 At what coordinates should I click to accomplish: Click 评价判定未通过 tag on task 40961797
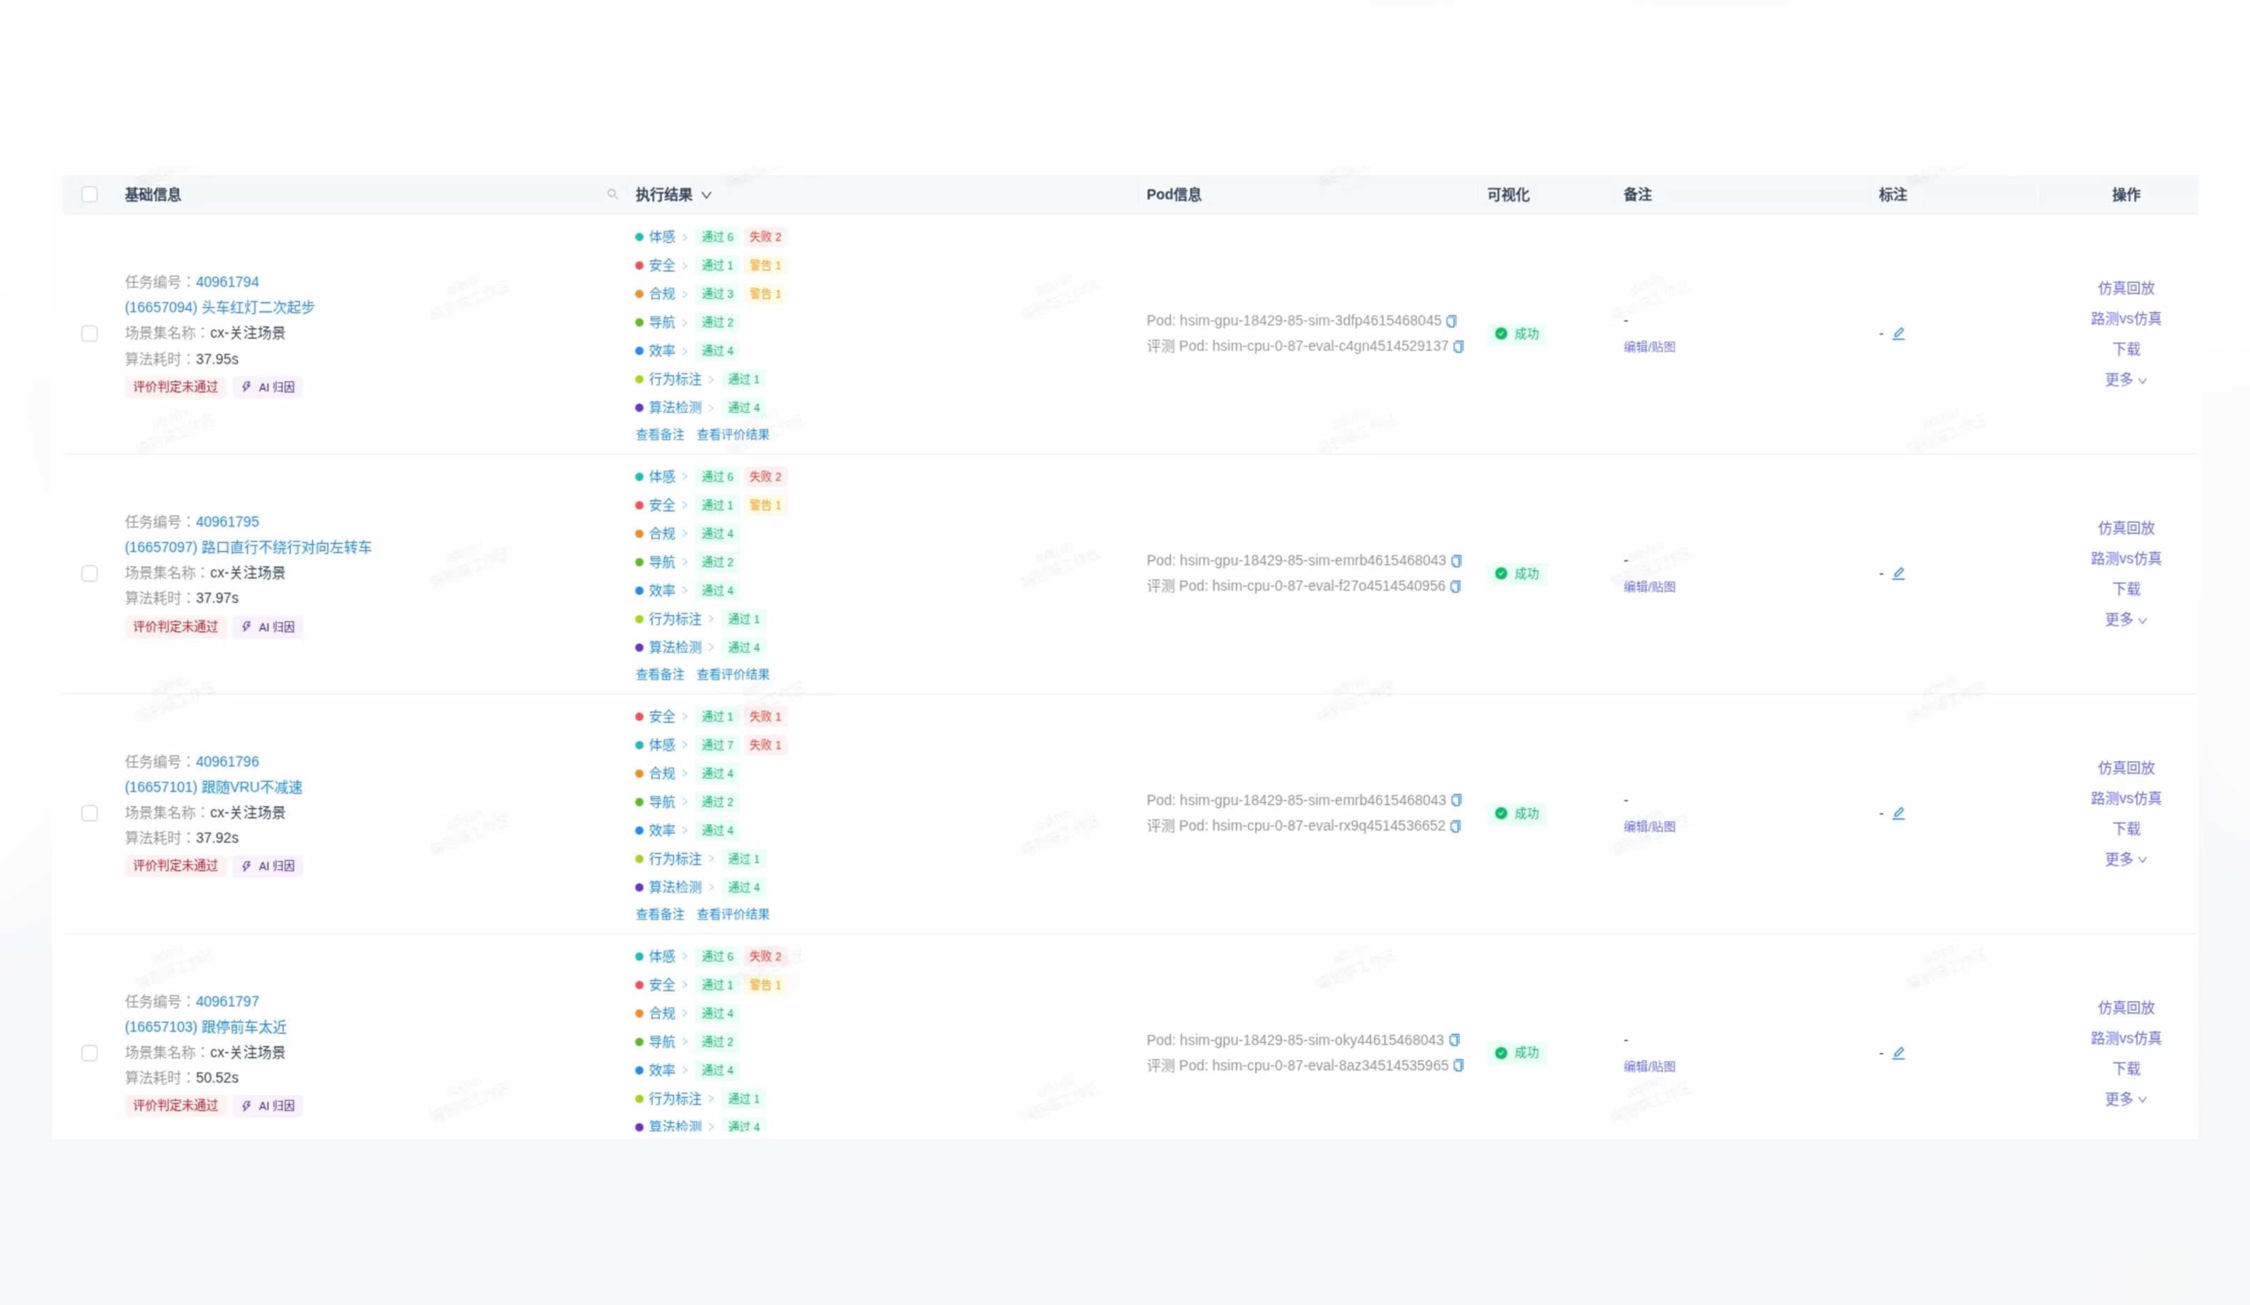click(175, 1105)
